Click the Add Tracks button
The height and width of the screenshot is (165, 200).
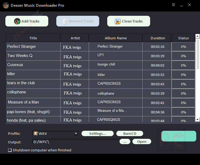27,21
